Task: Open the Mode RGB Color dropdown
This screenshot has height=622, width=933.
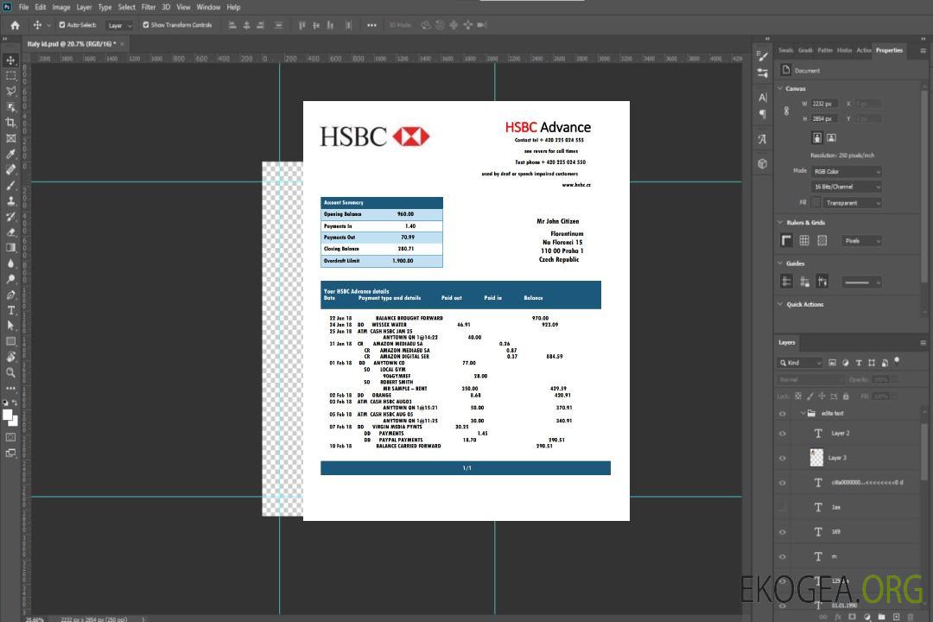Action: click(x=846, y=171)
